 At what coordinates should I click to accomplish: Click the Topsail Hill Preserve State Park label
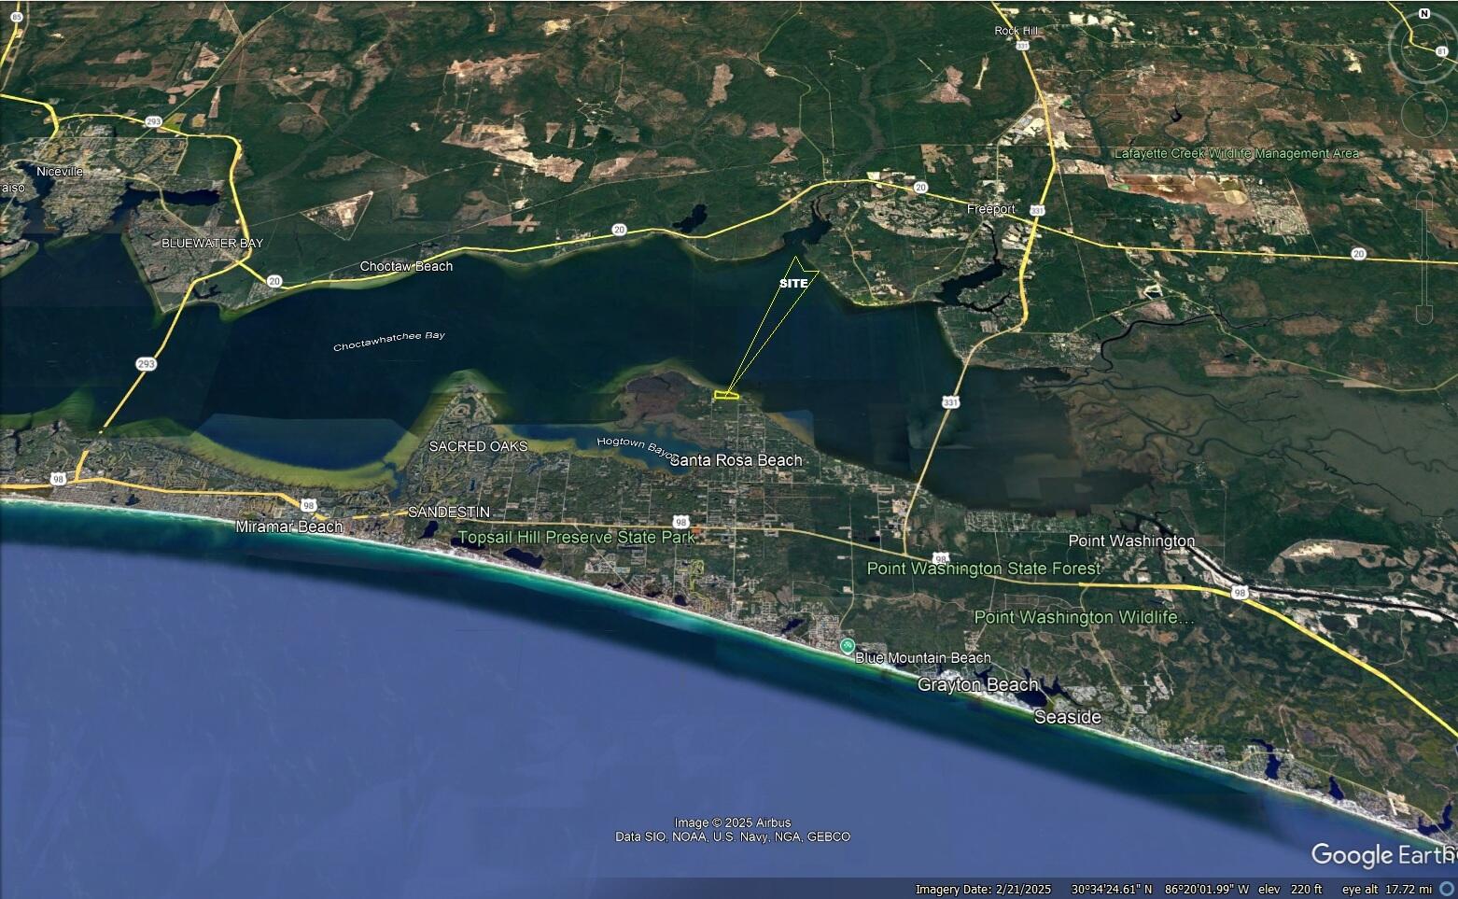576,538
